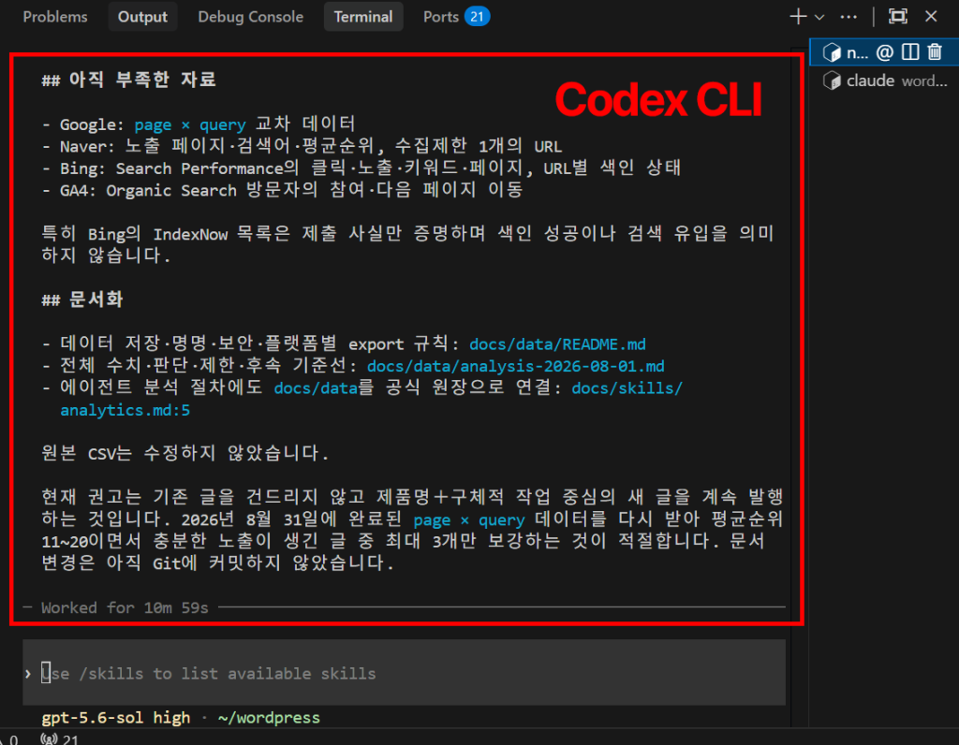Click 'page × query' in the final recommendation
Viewport: 959px width, 745px height.
coord(469,520)
